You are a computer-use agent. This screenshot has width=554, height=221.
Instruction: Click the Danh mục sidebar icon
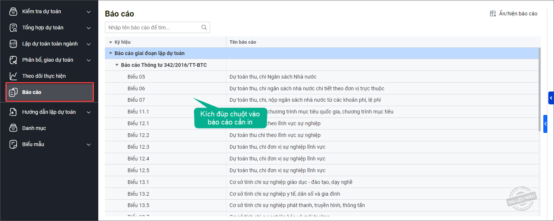pyautogui.click(x=13, y=128)
